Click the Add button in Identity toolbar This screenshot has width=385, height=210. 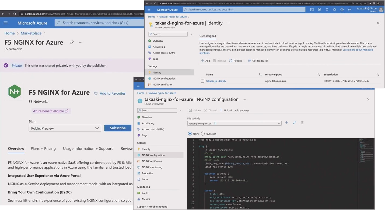pos(205,61)
